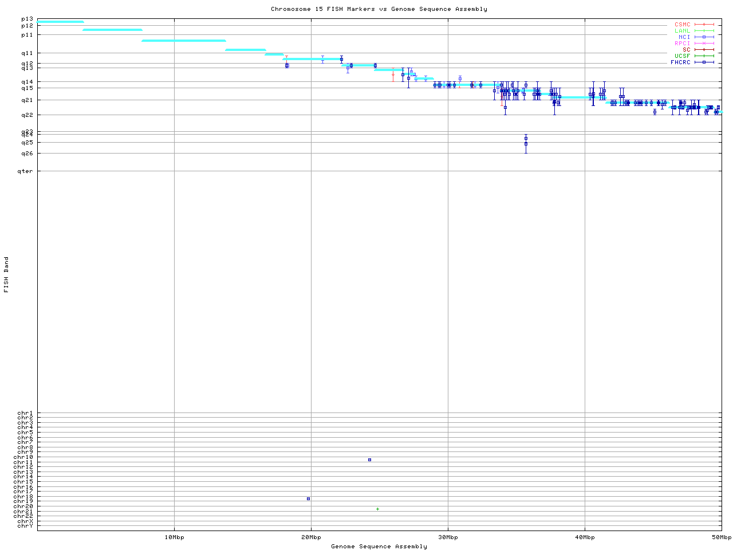The image size is (733, 550).
Task: Click the SC legend entry text
Action: coord(686,50)
